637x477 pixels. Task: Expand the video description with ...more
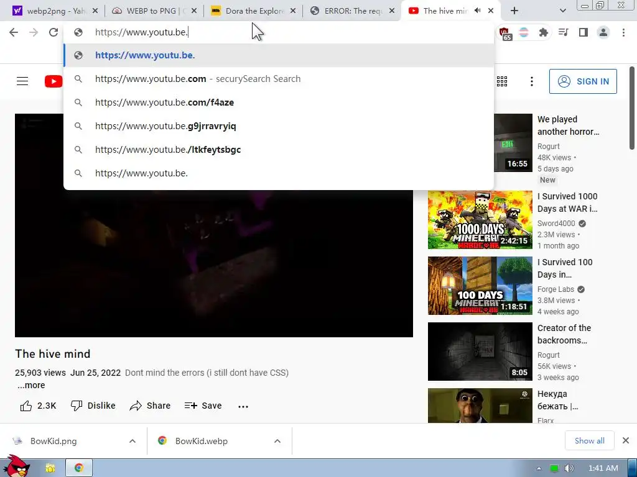[31, 385]
